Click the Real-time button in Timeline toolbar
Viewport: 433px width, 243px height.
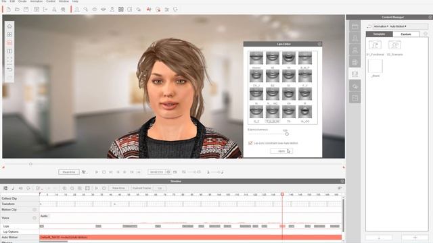click(x=118, y=188)
